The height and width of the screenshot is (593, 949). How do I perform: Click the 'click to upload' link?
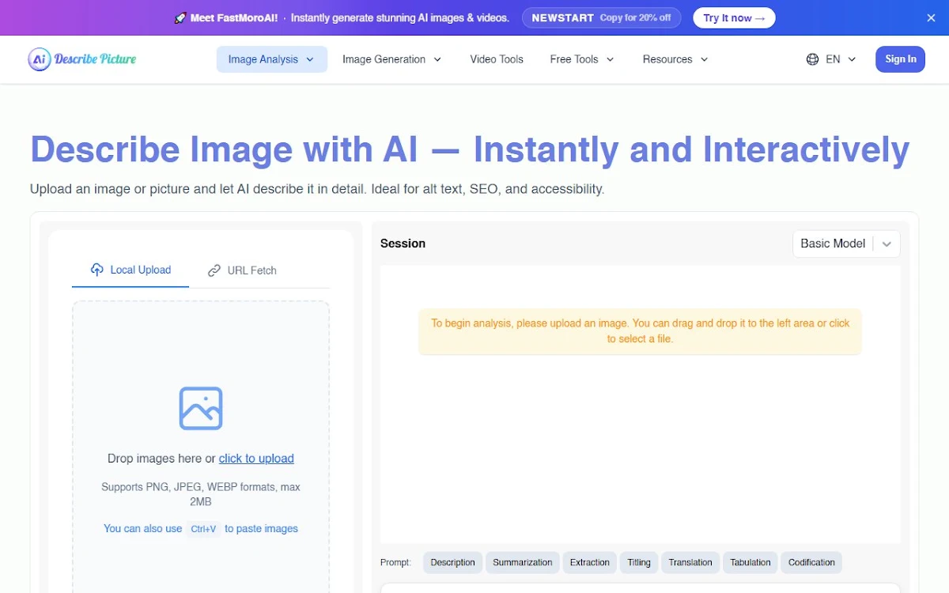(x=256, y=459)
